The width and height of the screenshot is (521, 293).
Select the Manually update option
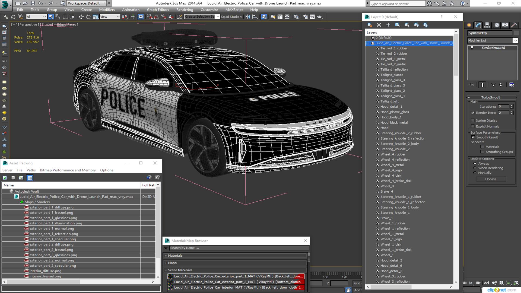475,173
